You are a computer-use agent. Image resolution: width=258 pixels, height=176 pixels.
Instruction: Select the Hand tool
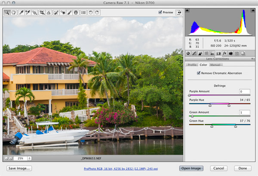(x=14, y=13)
